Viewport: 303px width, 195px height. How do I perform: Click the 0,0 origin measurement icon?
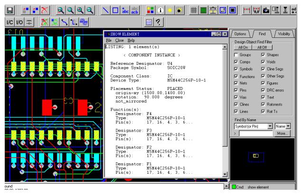(256, 10)
